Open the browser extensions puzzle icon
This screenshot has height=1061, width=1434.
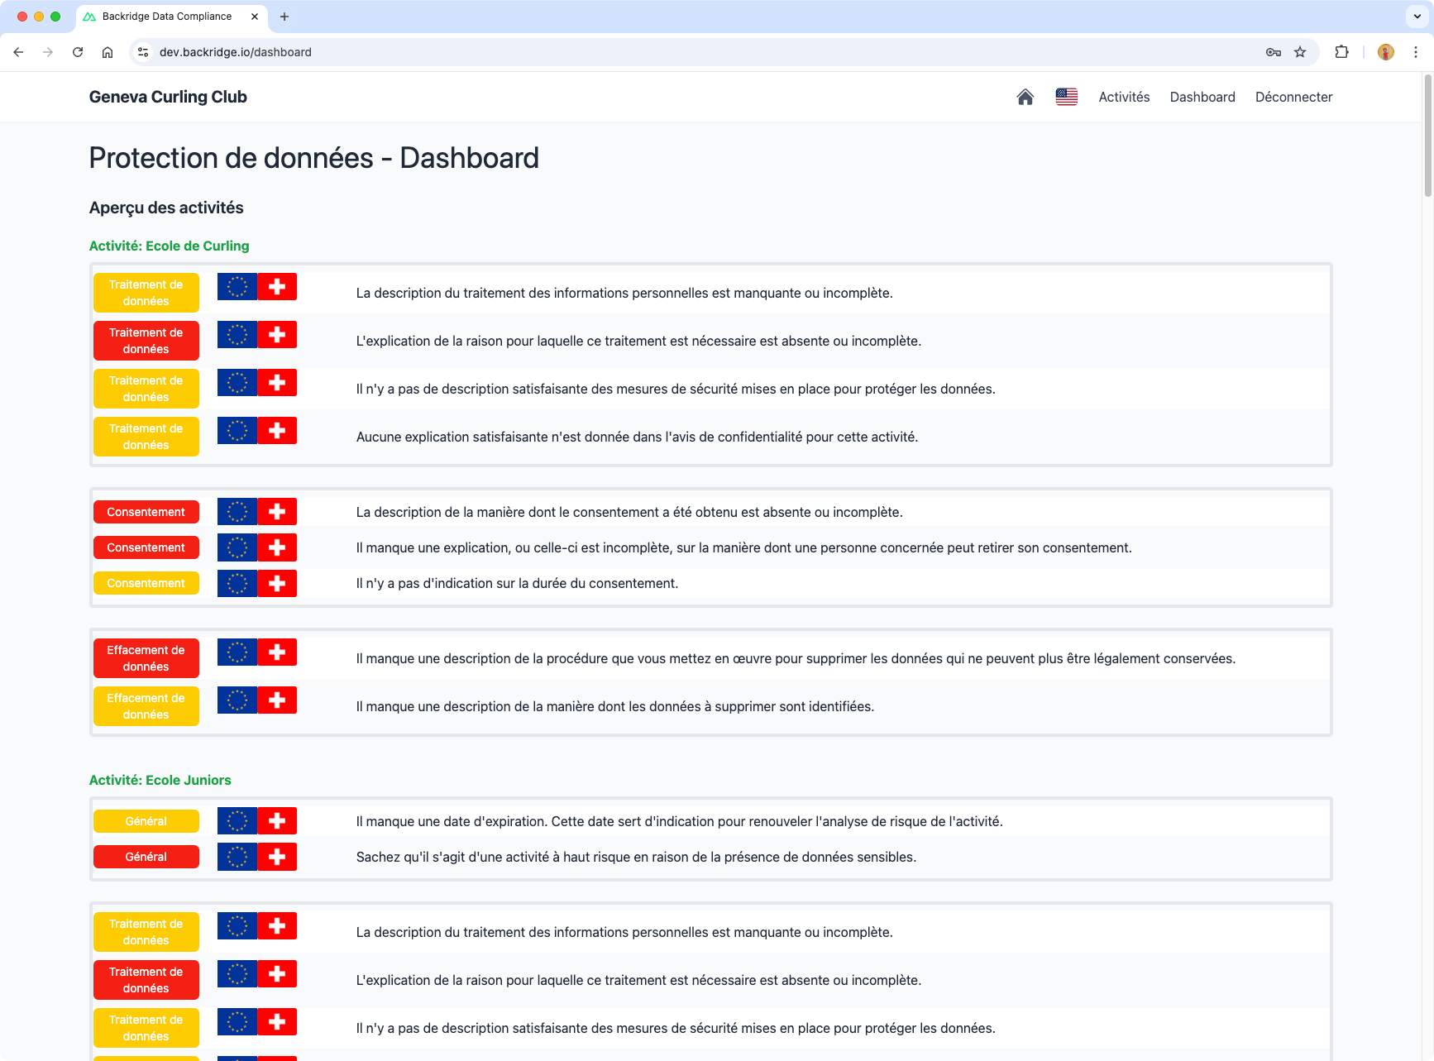coord(1341,52)
